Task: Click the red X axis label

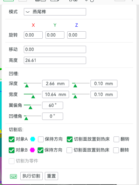Action: click(x=33, y=25)
